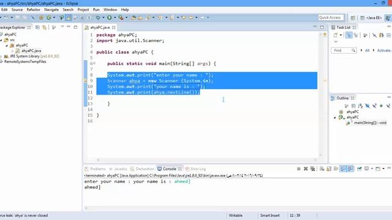Click the New Java Class (green C) icon

49,18
